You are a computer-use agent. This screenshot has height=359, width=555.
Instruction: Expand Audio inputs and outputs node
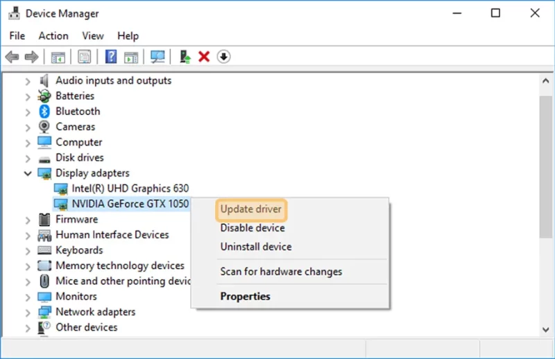(x=28, y=81)
